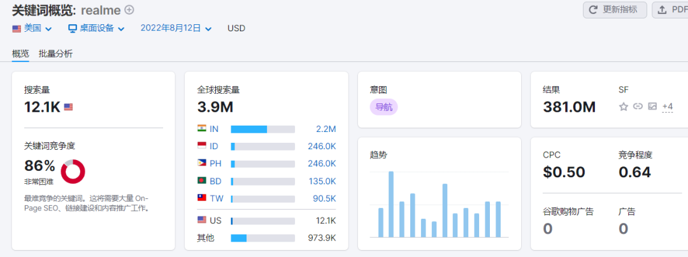Click the PH country code link
The width and height of the screenshot is (688, 257).
coord(215,164)
